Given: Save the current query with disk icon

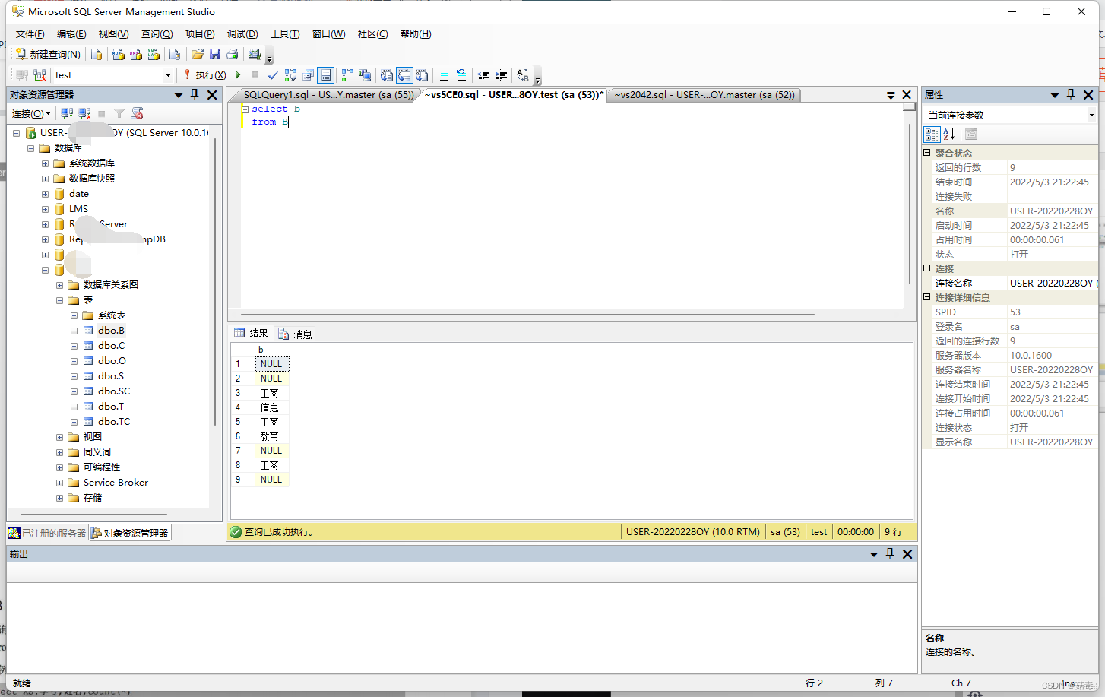Looking at the screenshot, I should pyautogui.click(x=215, y=54).
